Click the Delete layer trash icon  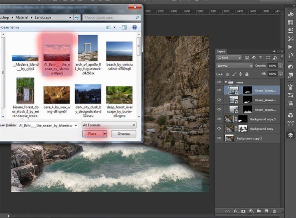coord(274,211)
